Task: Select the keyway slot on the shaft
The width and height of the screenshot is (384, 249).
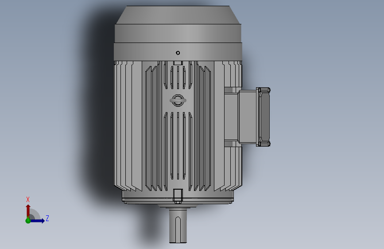Action: pyautogui.click(x=178, y=230)
